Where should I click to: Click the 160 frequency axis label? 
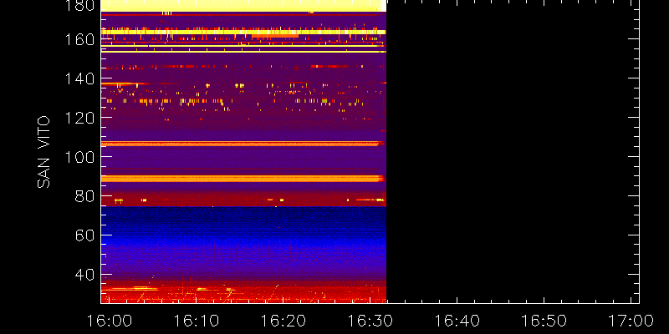point(79,39)
